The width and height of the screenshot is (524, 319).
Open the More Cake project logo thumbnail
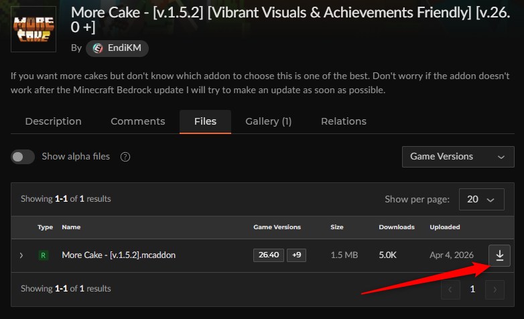coord(34,29)
